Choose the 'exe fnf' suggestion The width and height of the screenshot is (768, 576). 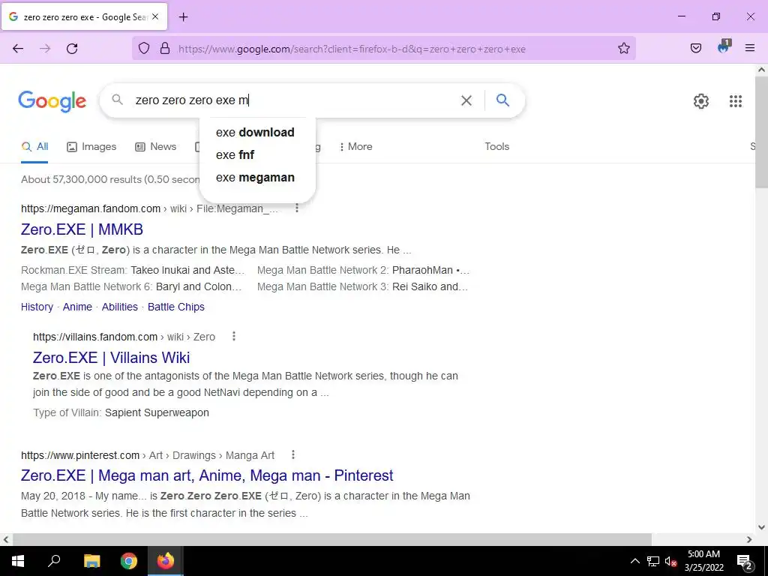point(258,154)
